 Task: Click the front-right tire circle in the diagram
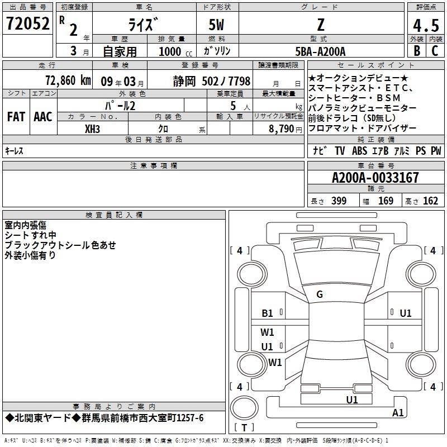tap(421, 274)
